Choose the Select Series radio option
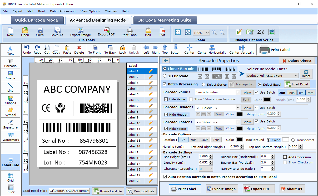The width and height of the screenshot is (318, 196). [x=204, y=85]
